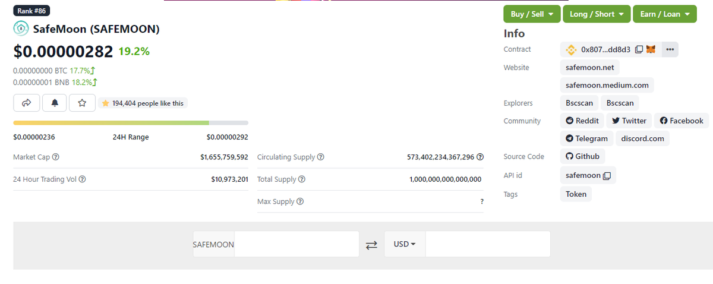Click the 24H Range price bar

[131, 123]
